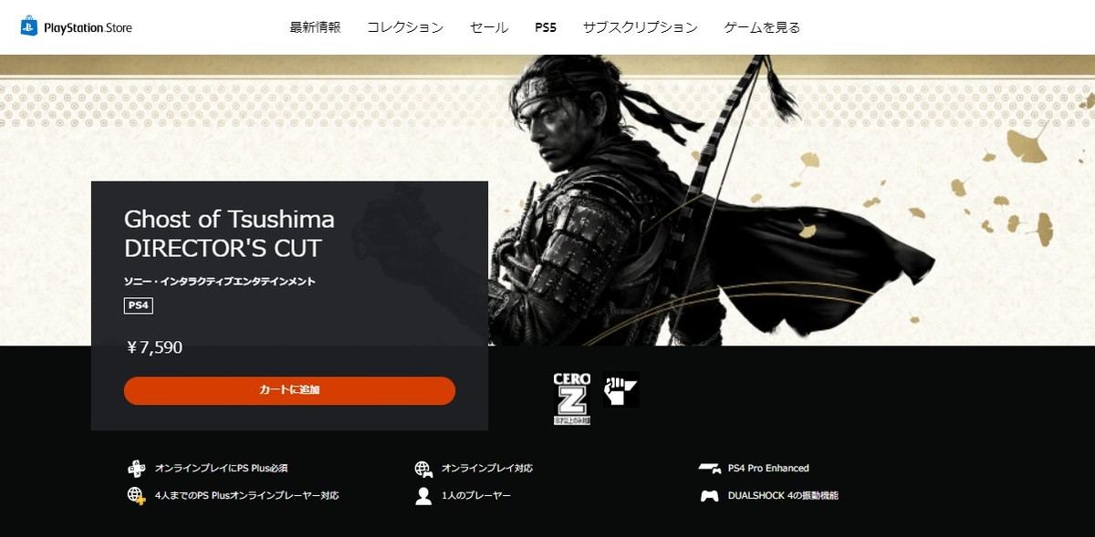Go to the セール tab
Viewport: 1095px width, 537px height.
(x=489, y=27)
